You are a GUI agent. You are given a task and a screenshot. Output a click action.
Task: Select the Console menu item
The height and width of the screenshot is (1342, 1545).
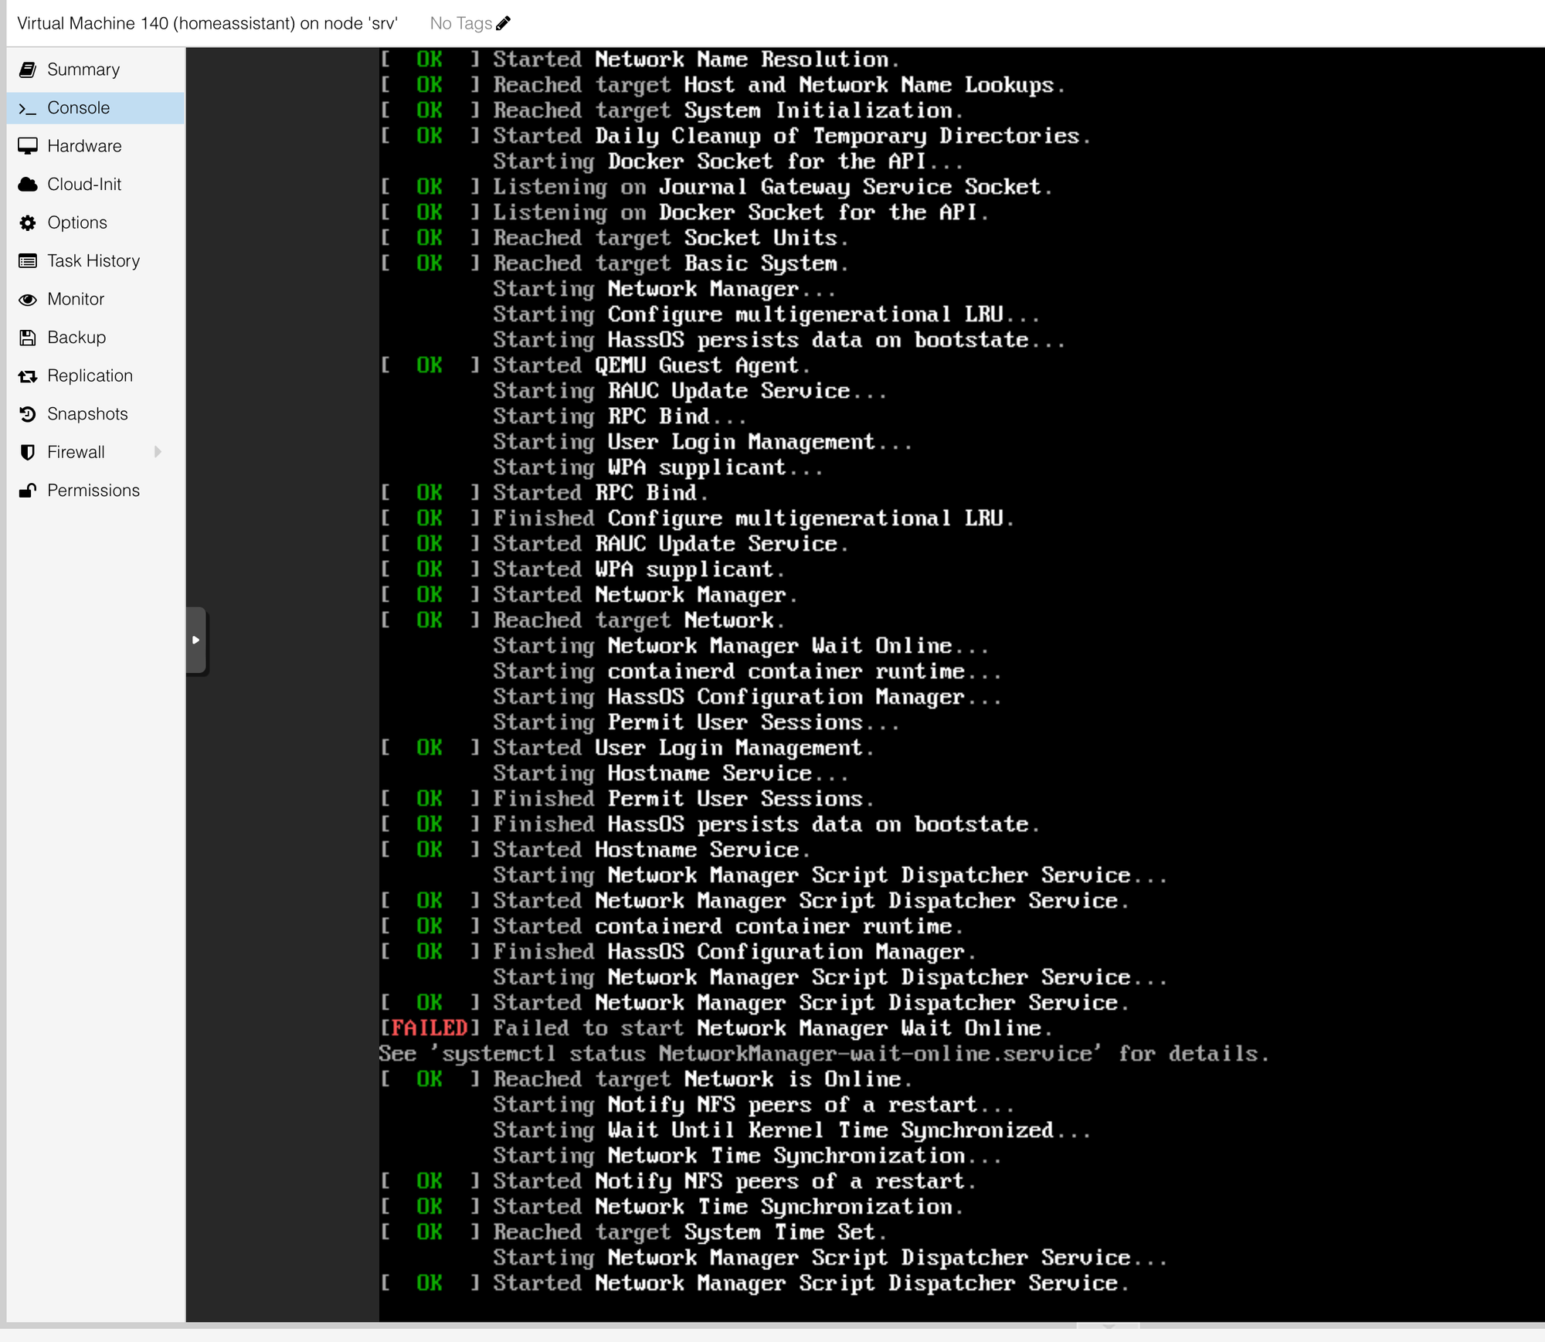coord(96,108)
